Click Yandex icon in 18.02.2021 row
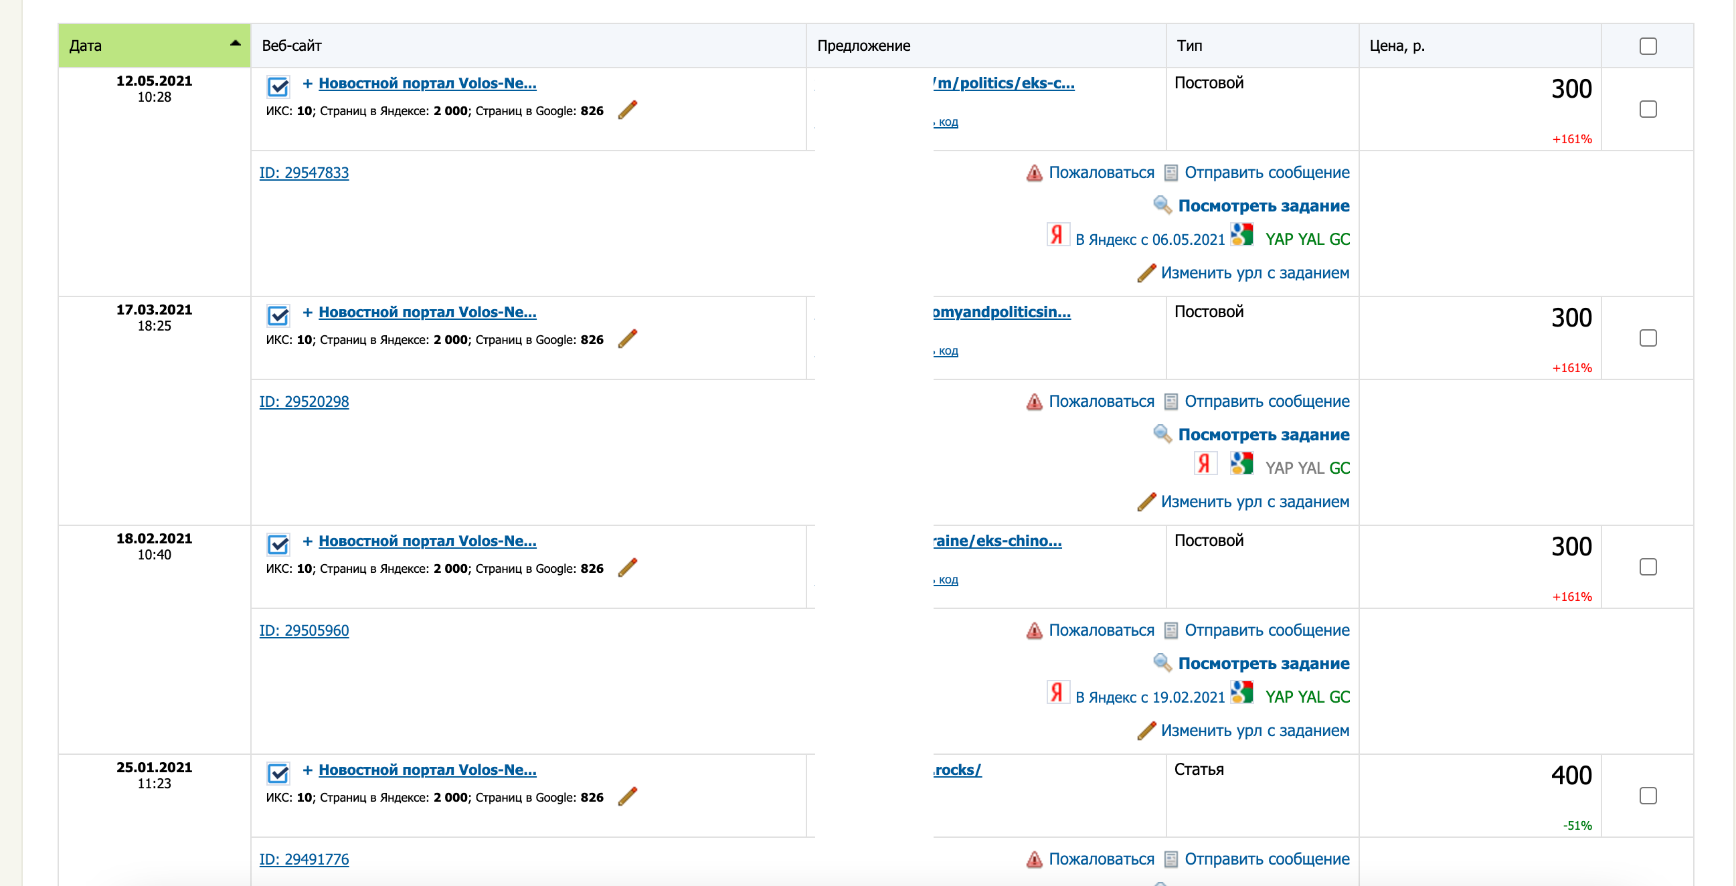 (x=1057, y=693)
